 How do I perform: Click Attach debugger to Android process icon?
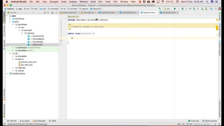tap(194, 9)
